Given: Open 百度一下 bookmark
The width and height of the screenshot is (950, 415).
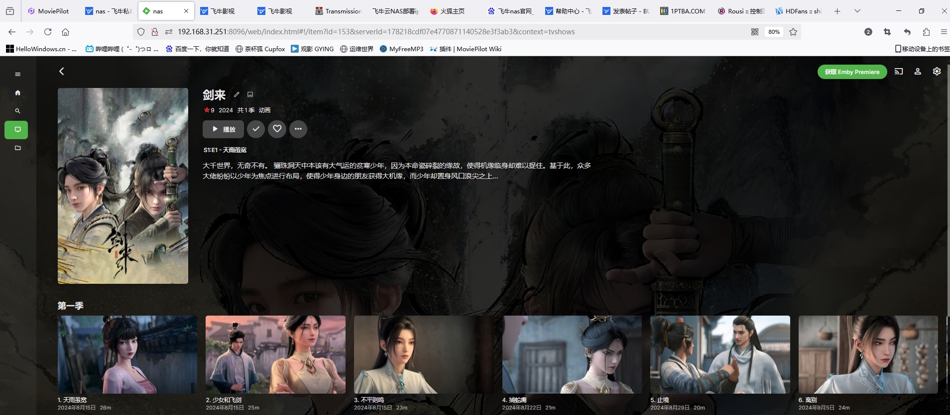Looking at the screenshot, I should pos(197,49).
